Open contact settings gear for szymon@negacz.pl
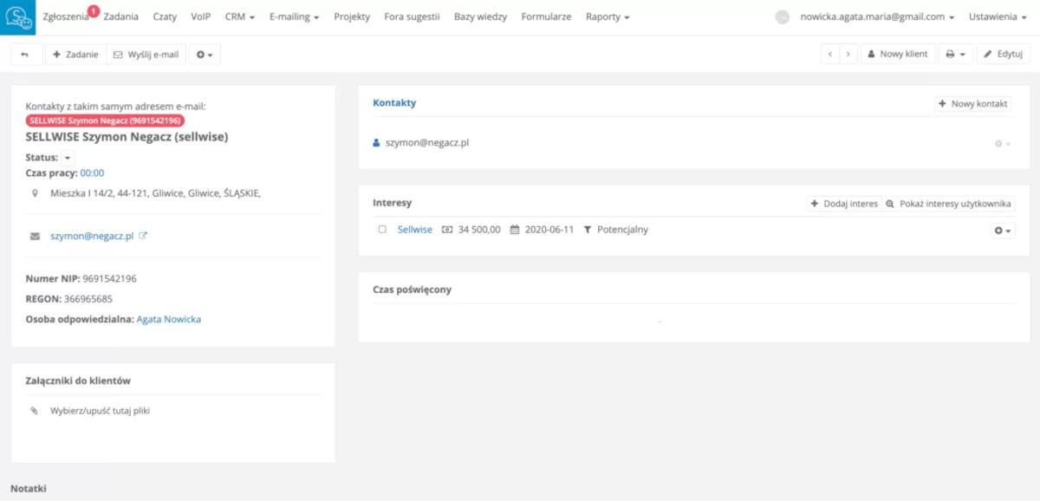Image resolution: width=1040 pixels, height=501 pixels. point(1003,143)
